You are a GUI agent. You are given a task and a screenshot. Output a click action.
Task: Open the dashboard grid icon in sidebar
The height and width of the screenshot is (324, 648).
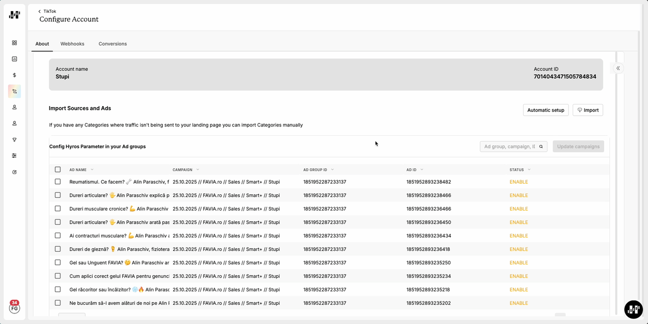click(15, 43)
